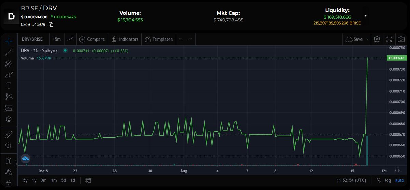Toggle percentage scale mode
The height and width of the screenshot is (190, 410).
pyautogui.click(x=379, y=180)
